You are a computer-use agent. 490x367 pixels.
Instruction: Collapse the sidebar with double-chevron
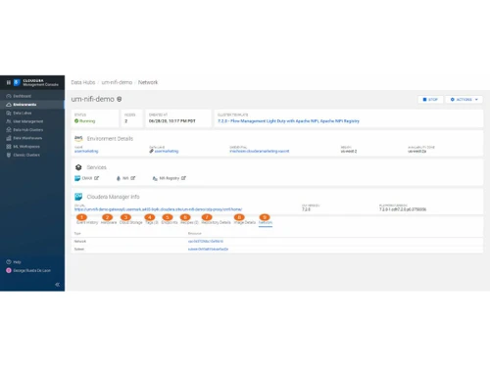click(x=58, y=285)
